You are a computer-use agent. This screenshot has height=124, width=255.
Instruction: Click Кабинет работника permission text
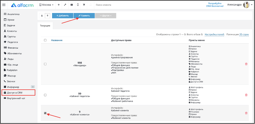click(x=122, y=101)
